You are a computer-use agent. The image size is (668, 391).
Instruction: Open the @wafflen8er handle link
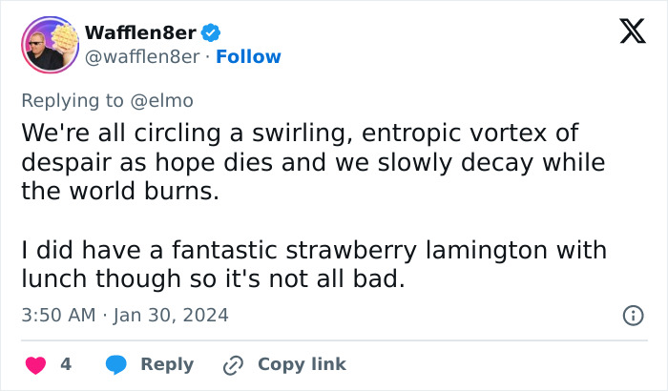click(142, 57)
